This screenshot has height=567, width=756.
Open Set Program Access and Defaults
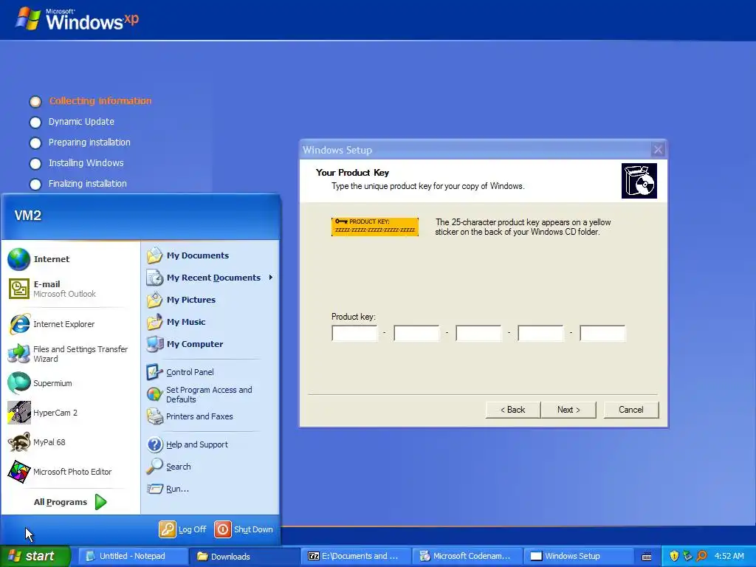[x=210, y=394]
